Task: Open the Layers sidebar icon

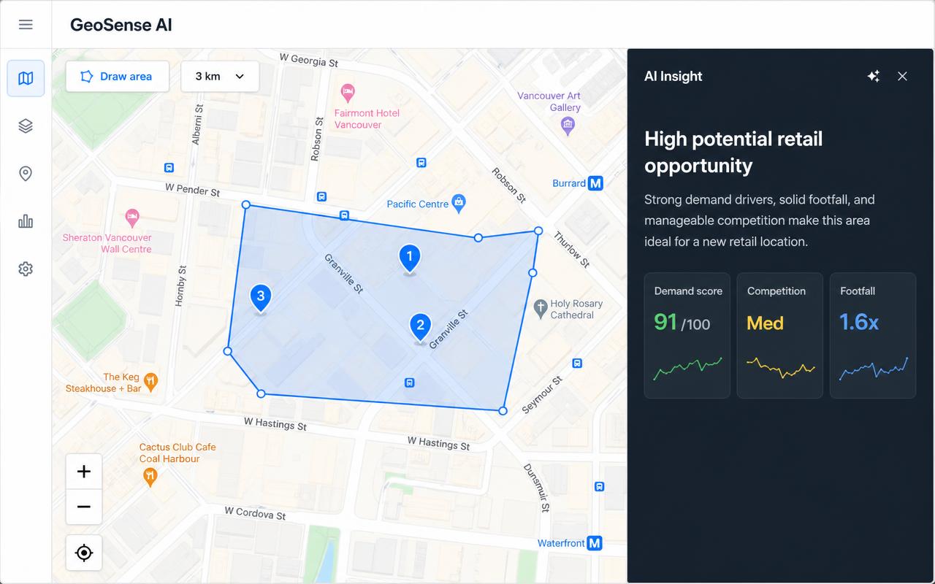Action: 26,126
